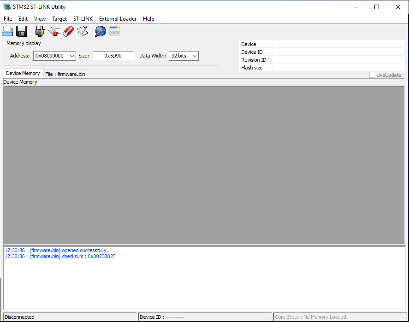Image resolution: width=409 pixels, height=322 pixels.
Task: Click the Address text 0x08000000
Action: 49,56
